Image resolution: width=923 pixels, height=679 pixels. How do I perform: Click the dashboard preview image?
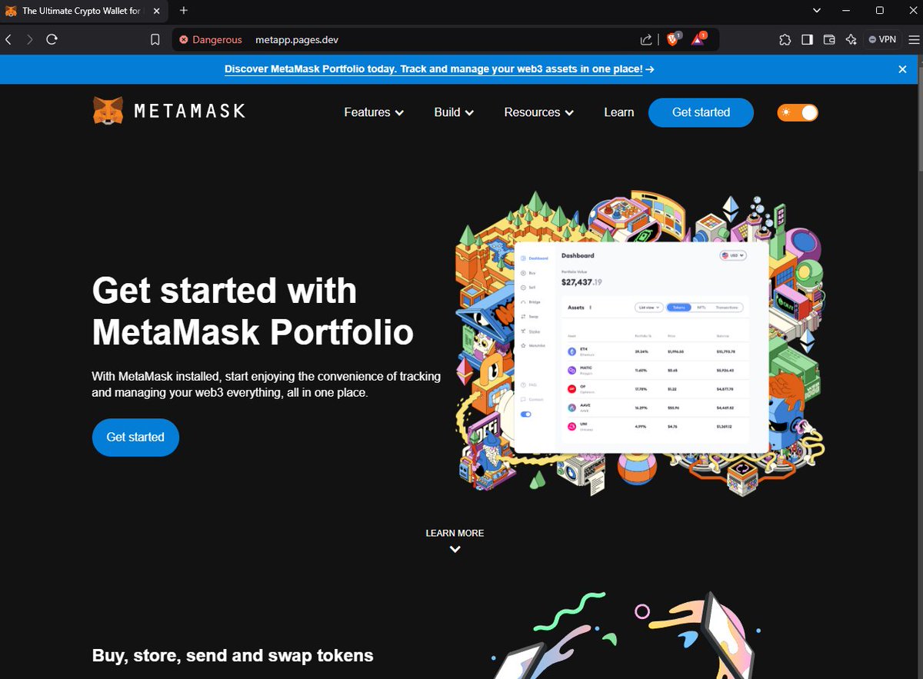point(641,348)
